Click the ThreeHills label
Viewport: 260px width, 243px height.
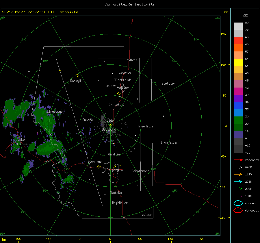[x=145, y=126]
